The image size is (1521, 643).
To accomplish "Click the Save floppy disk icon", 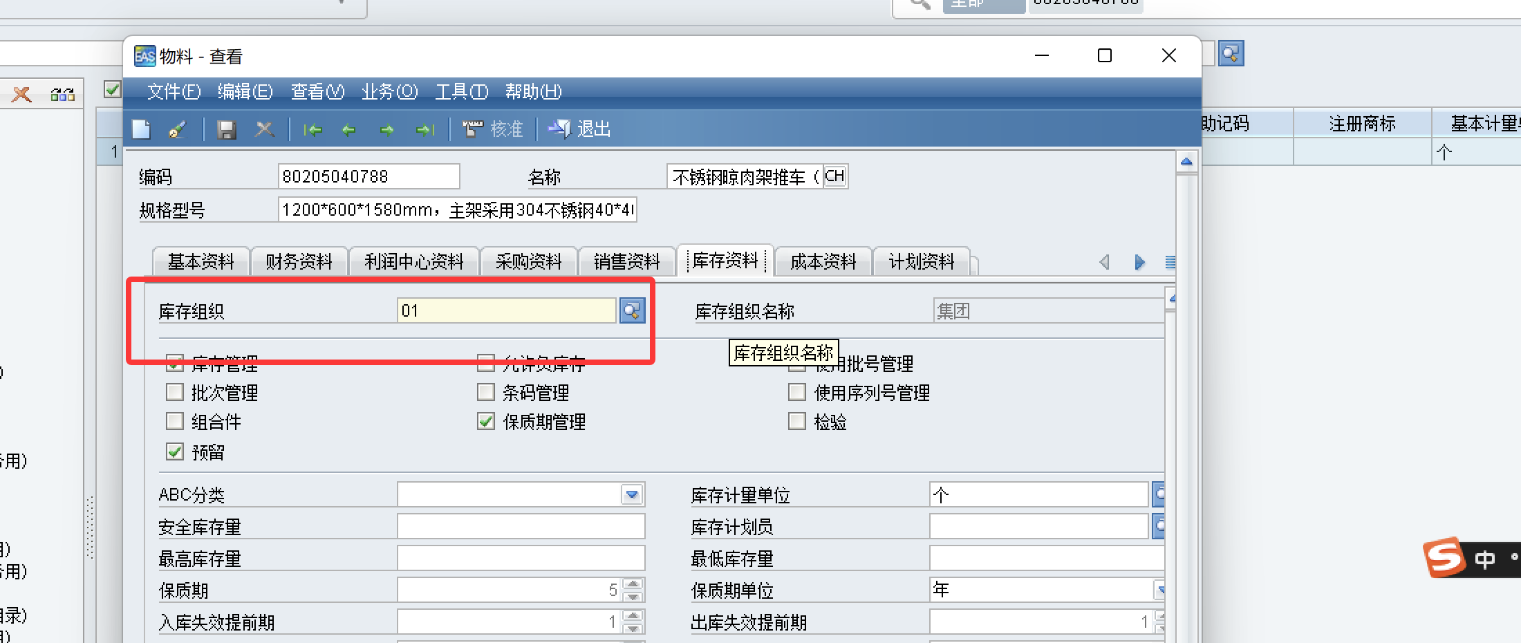I will (x=227, y=129).
